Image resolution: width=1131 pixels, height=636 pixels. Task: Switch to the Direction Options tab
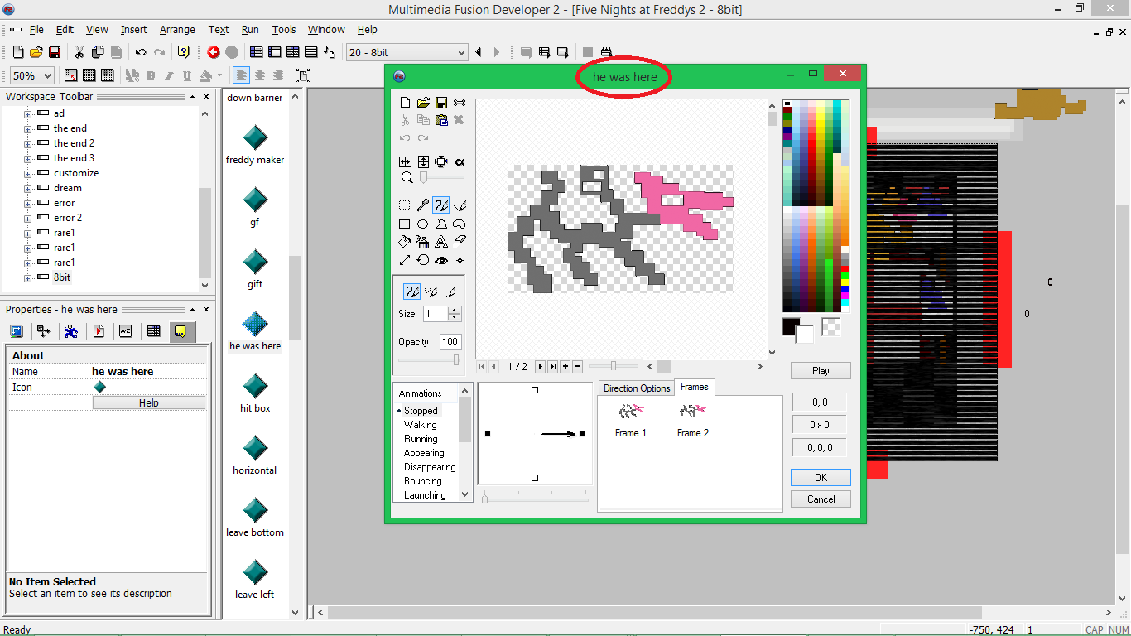coord(637,388)
